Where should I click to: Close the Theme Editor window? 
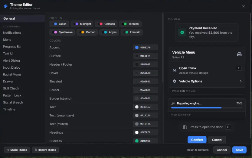coord(244,6)
